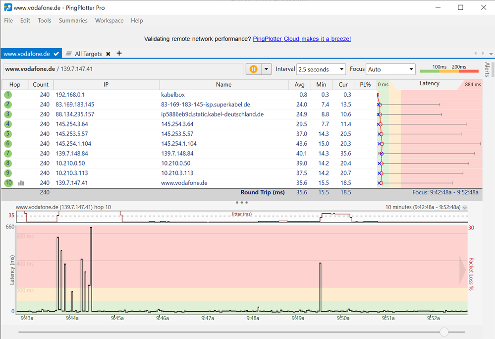Select ip5886eb9d.static.kabel-deutschland.de name
Screen dimensions: 495x339
click(x=213, y=114)
